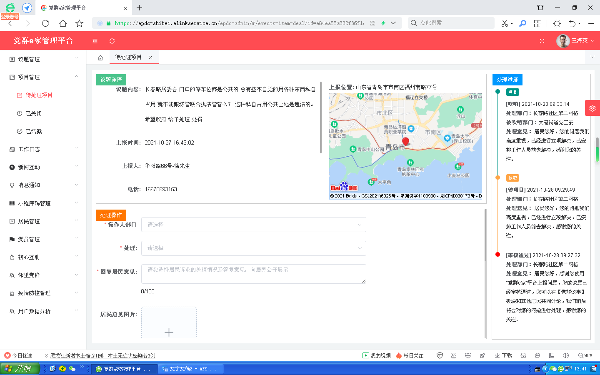Open 王海英 user dropdown
Image resolution: width=600 pixels, height=375 pixels.
(x=582, y=41)
